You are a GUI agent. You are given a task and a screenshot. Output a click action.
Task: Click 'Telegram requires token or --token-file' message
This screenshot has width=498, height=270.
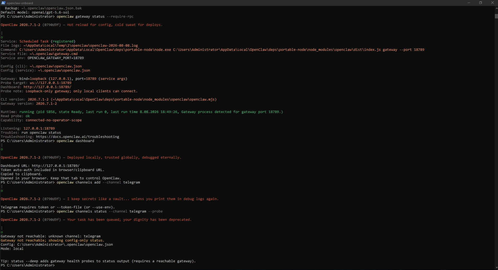[x=58, y=207]
